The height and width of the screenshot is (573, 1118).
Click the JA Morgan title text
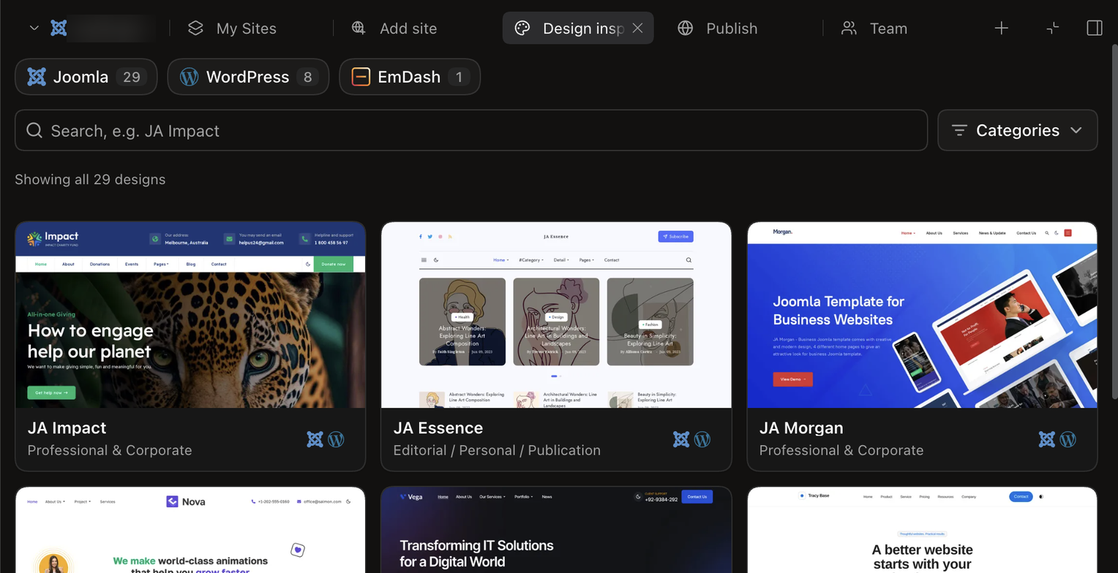pos(801,428)
